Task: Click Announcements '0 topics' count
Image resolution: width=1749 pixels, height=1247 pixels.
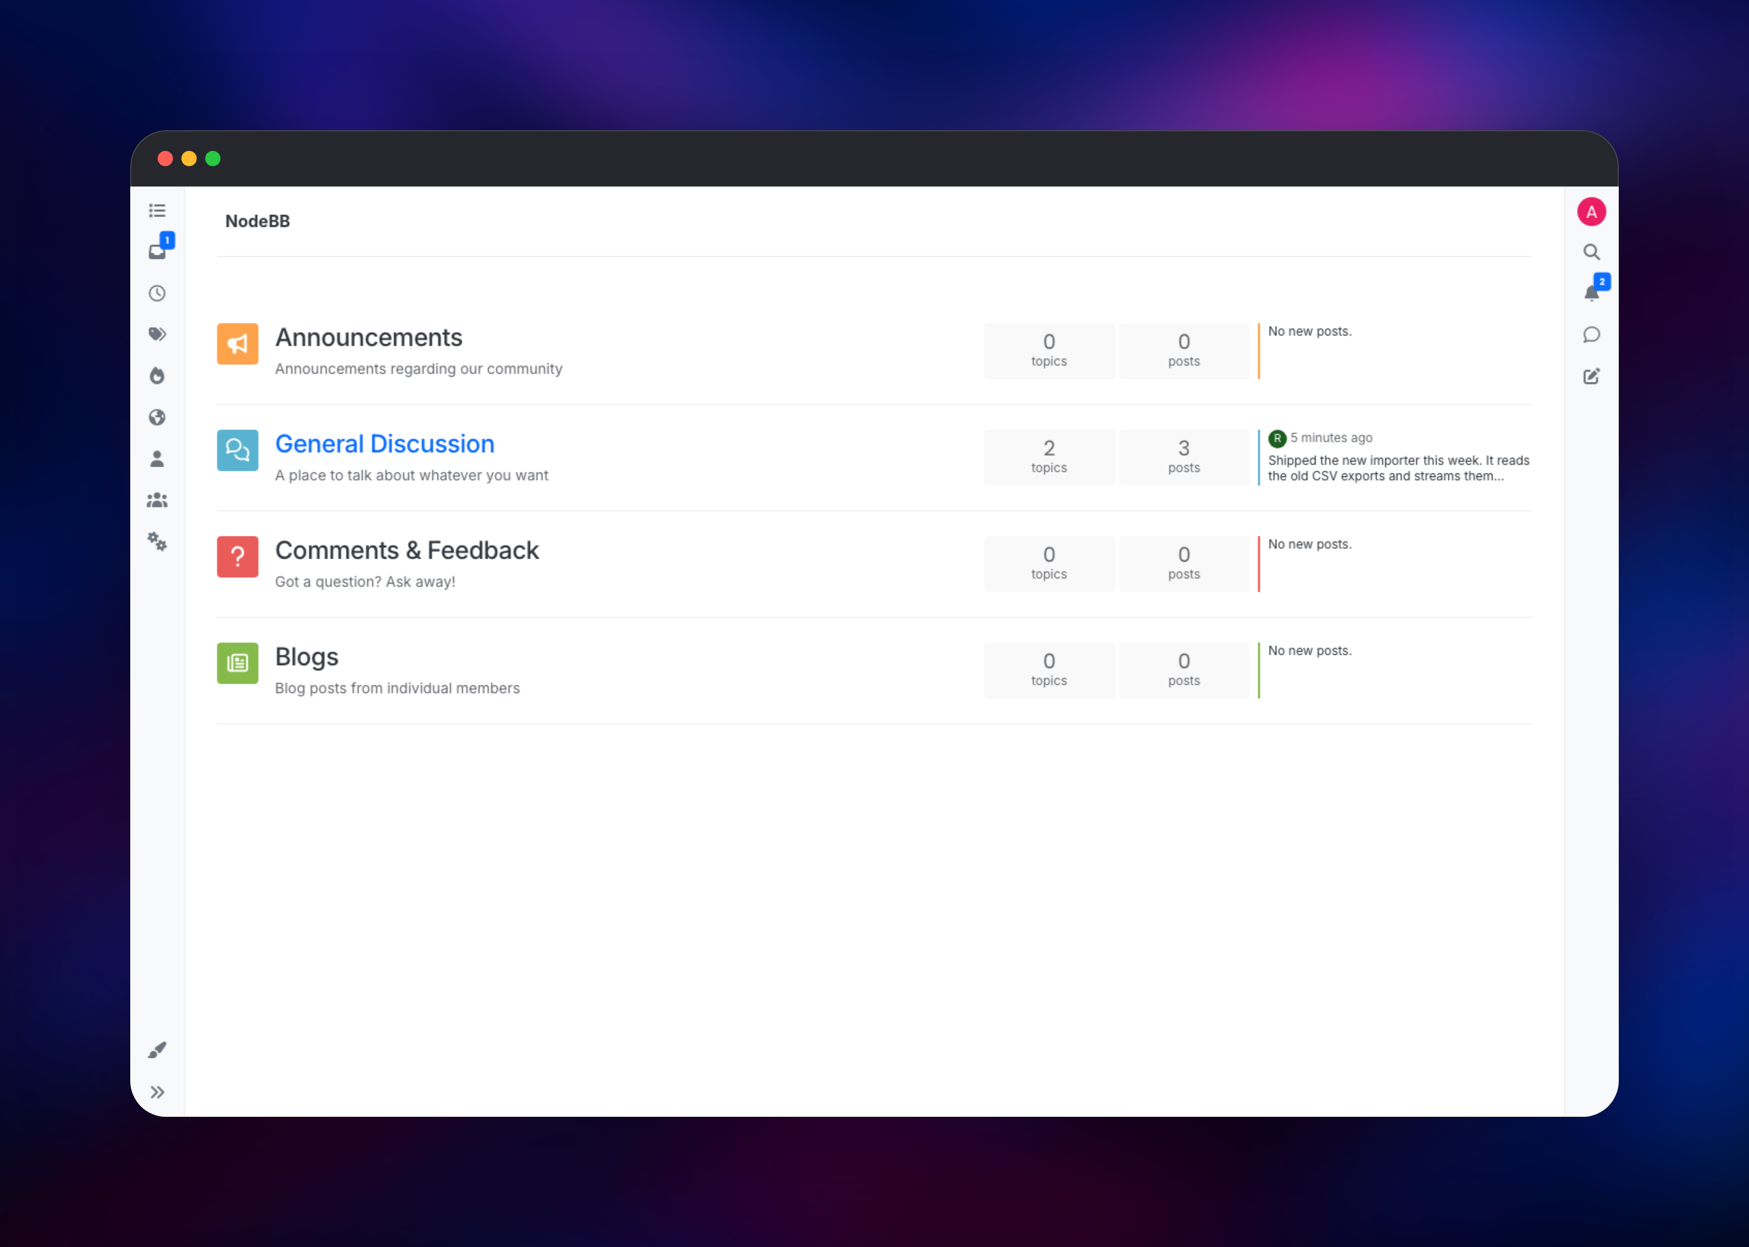Action: 1049,351
